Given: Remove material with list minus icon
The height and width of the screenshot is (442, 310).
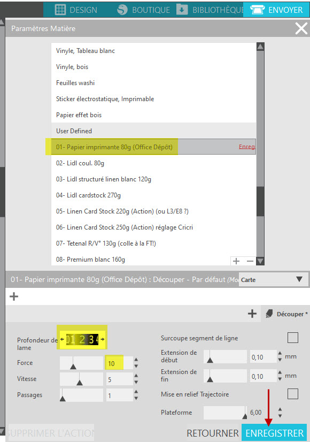Looking at the screenshot, I should 250,261.
